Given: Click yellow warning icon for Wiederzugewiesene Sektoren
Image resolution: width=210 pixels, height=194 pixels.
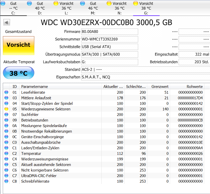Looking at the screenshot, I should (6, 109).
